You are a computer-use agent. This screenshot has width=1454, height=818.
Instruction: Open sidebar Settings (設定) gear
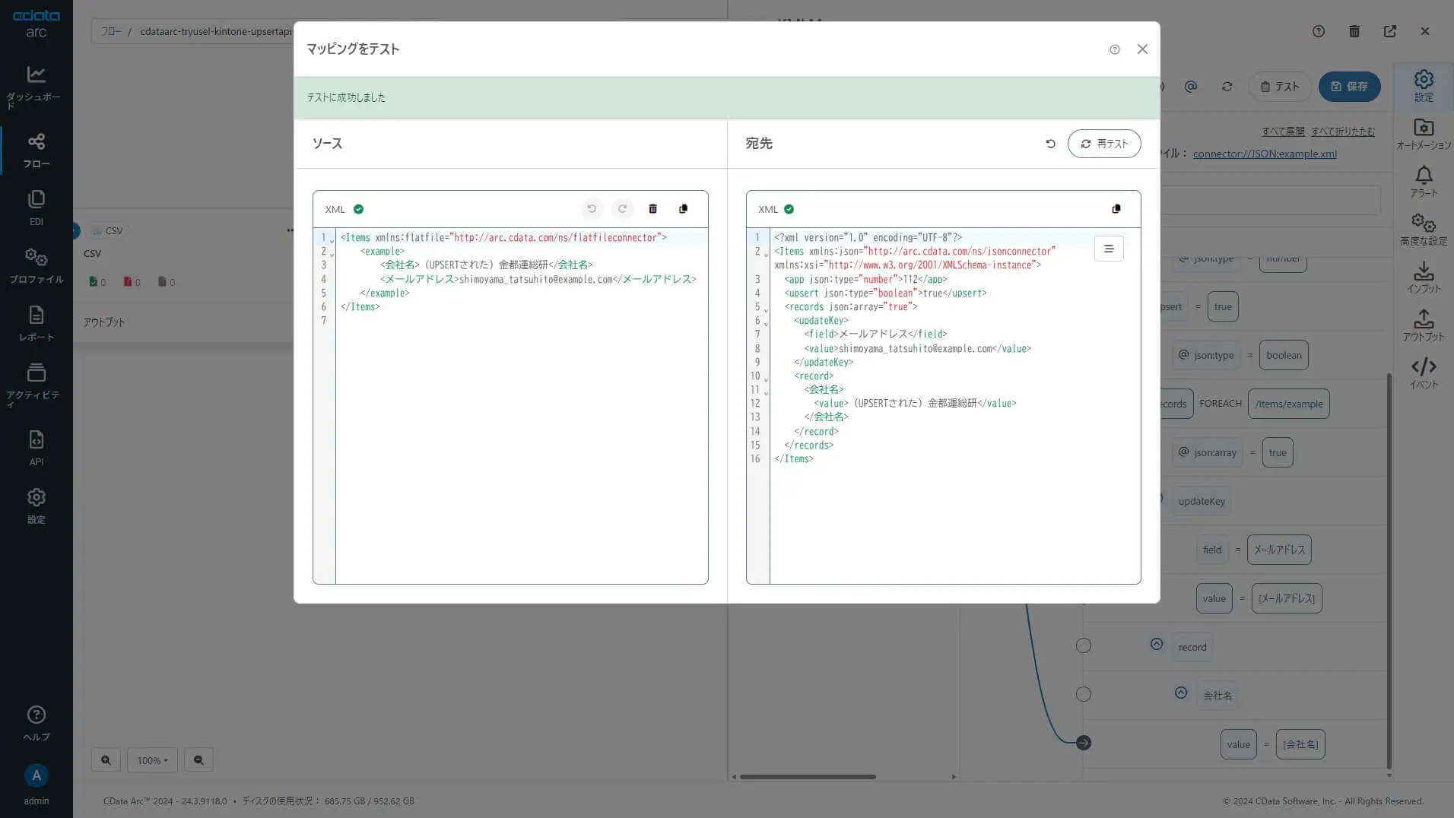click(36, 506)
